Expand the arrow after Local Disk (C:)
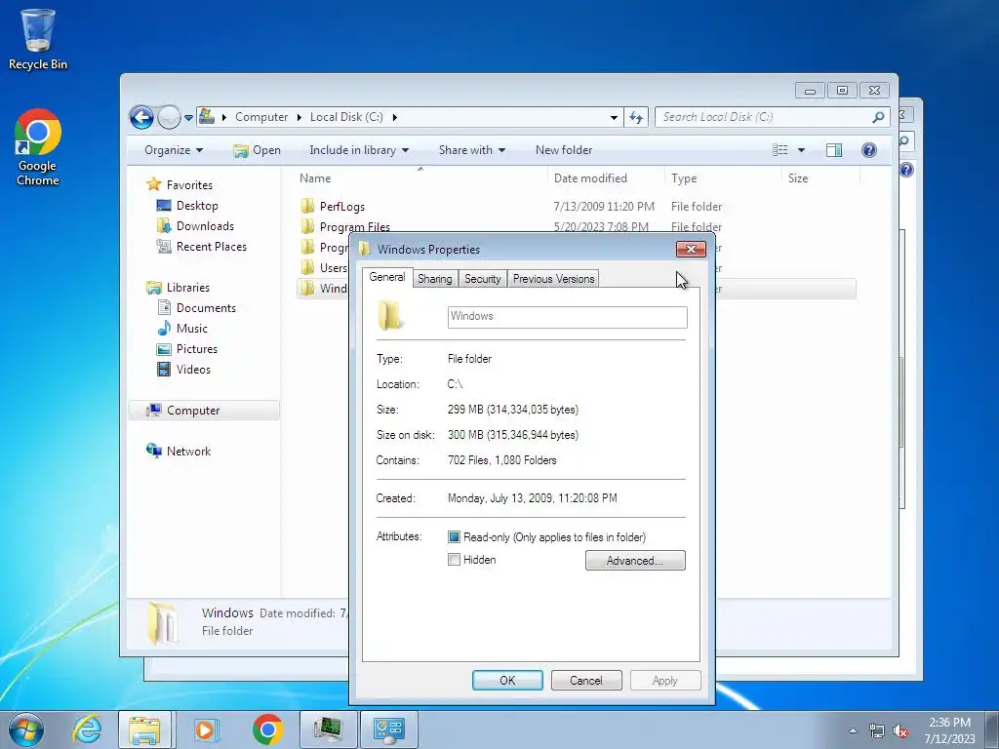This screenshot has height=749, width=999. (395, 117)
